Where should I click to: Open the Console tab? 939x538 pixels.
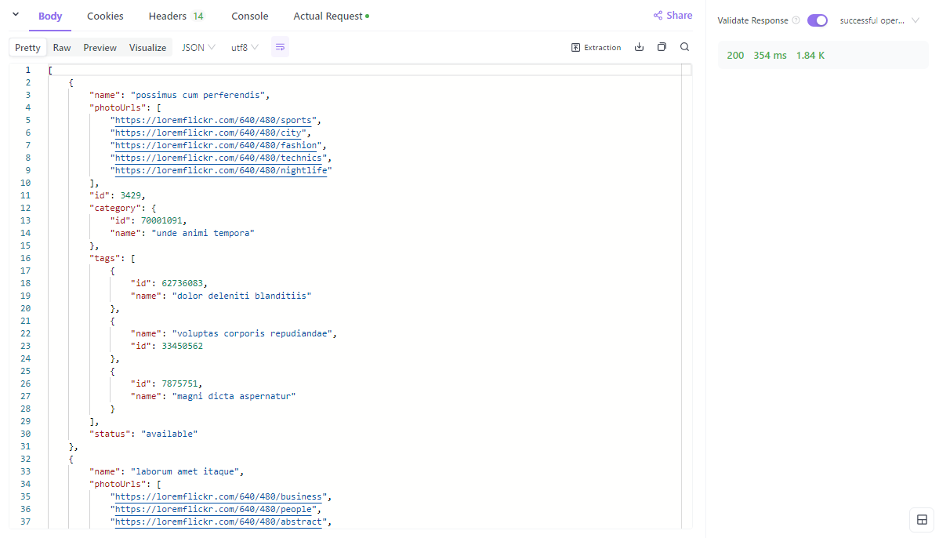249,15
